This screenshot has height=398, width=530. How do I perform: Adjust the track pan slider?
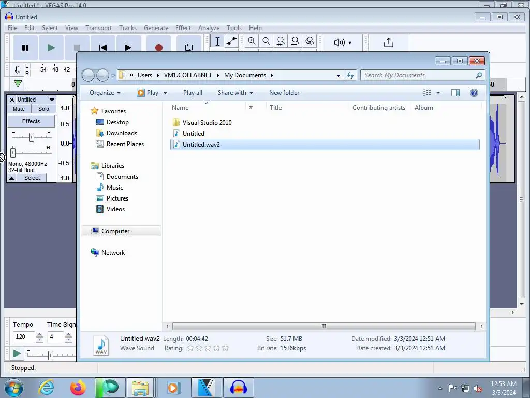(13, 152)
